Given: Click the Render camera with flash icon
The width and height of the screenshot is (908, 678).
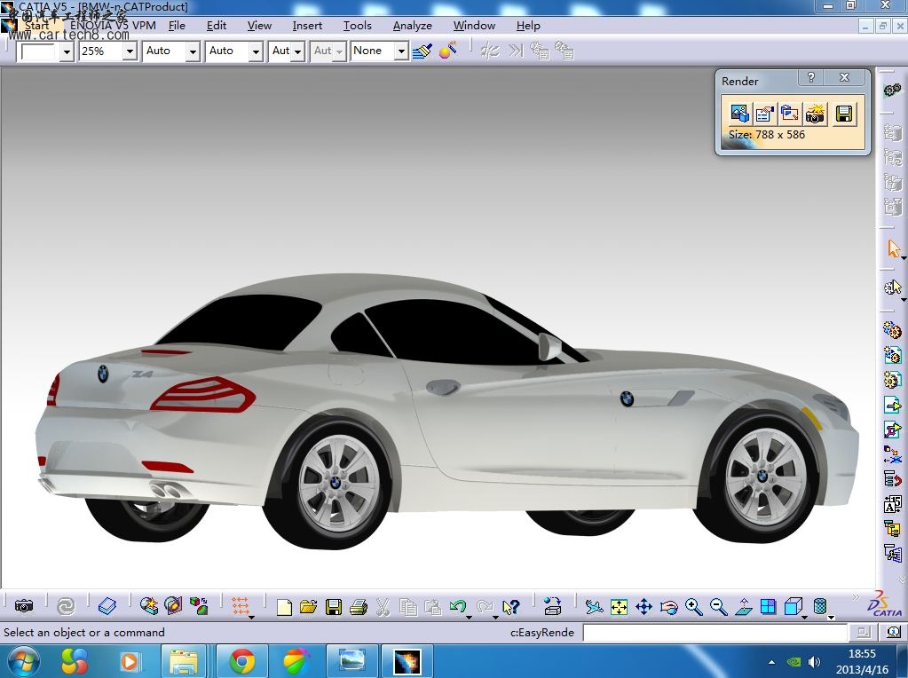Looking at the screenshot, I should pos(815,114).
